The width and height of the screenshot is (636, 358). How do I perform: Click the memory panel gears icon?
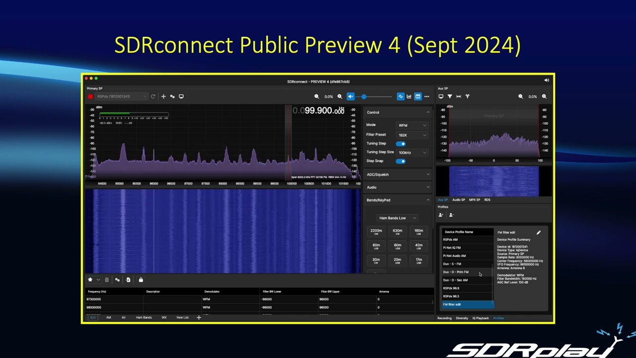click(117, 280)
